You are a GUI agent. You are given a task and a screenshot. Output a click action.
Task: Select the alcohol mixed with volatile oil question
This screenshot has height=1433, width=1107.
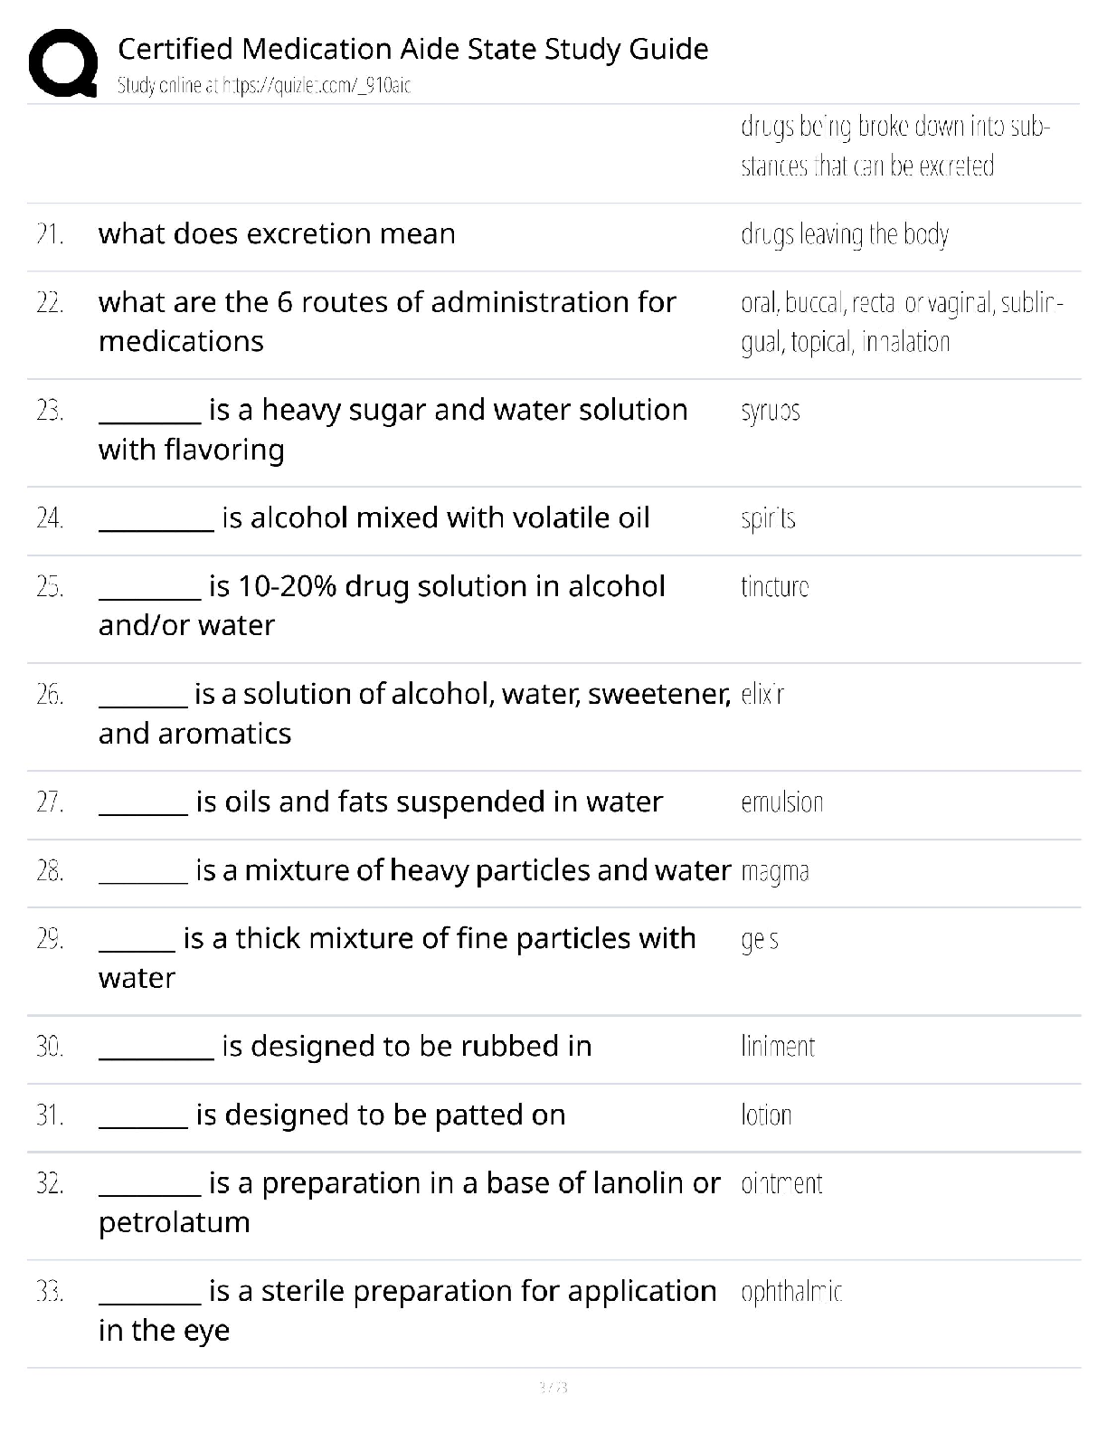pos(374,518)
